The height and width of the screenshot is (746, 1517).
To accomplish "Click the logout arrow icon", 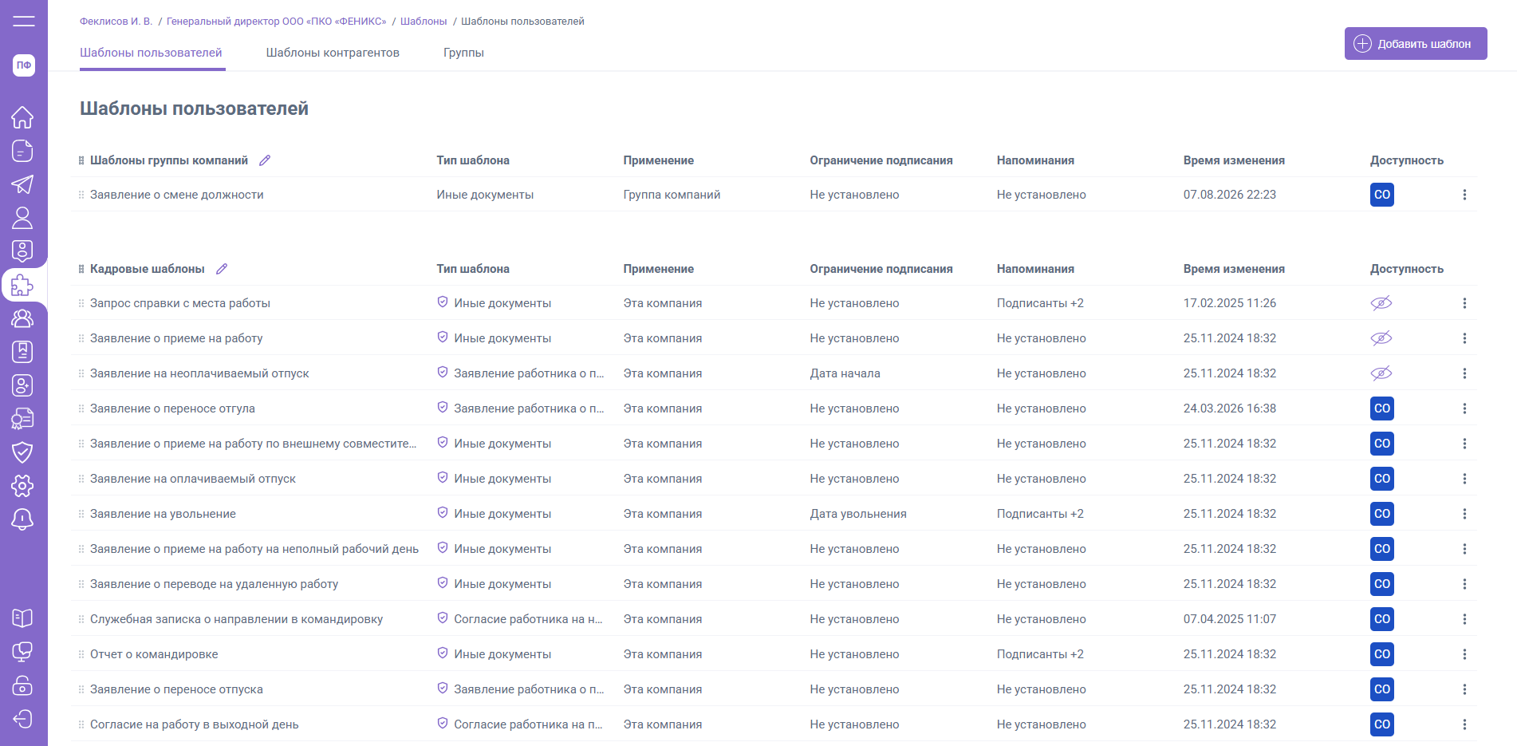I will click(22, 719).
